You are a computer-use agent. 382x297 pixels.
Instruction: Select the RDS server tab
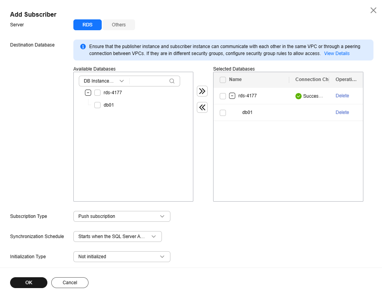pyautogui.click(x=87, y=25)
